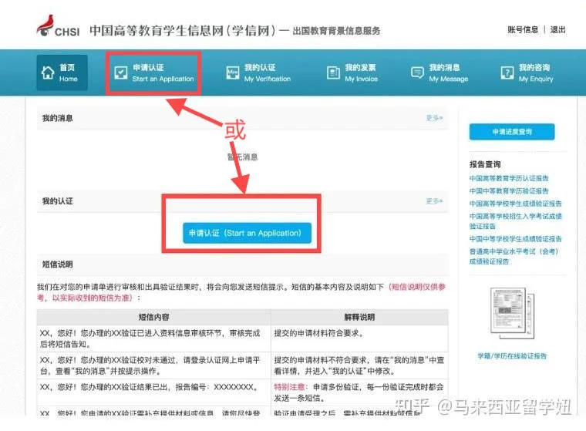Click the Home house icon
This screenshot has width=586, height=431.
[48, 72]
